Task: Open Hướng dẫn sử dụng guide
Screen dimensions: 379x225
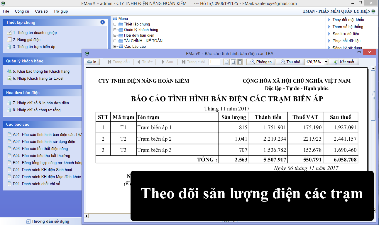Action: 51,221
